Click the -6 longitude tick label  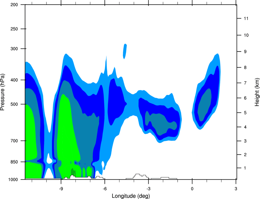click(105, 189)
